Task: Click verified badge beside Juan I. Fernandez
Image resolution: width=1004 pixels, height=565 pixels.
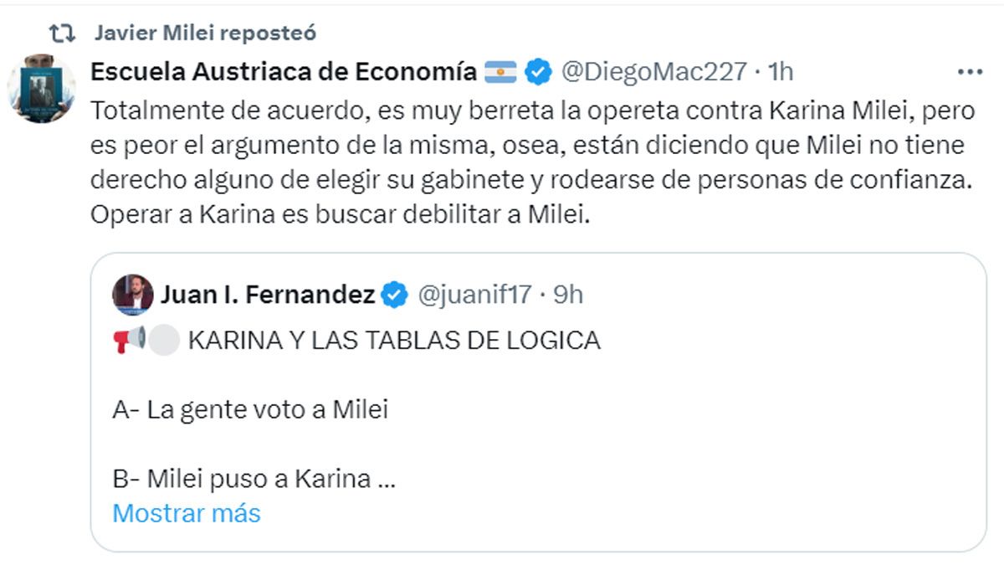Action: [x=395, y=295]
